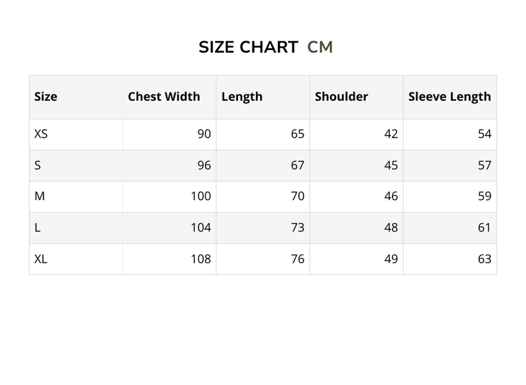Click the XL sleeve length value 63
526x385 pixels.
(485, 259)
